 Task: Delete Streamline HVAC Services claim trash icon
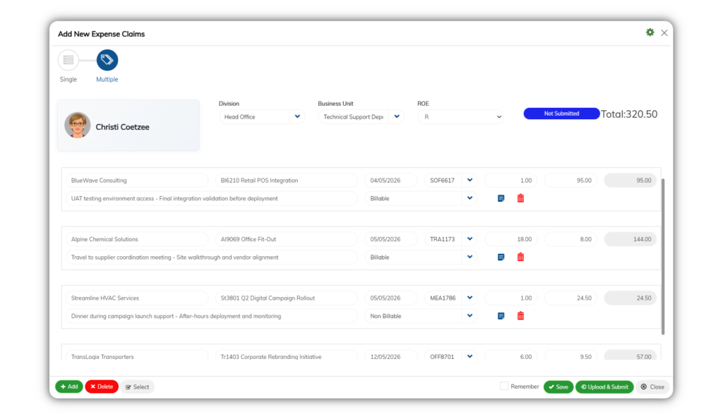coord(520,316)
